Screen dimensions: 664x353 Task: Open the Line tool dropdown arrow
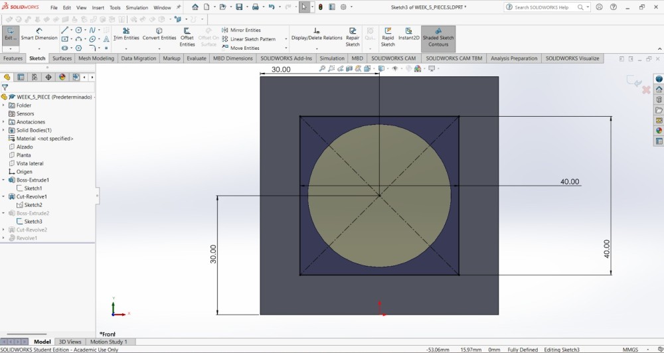tap(71, 30)
